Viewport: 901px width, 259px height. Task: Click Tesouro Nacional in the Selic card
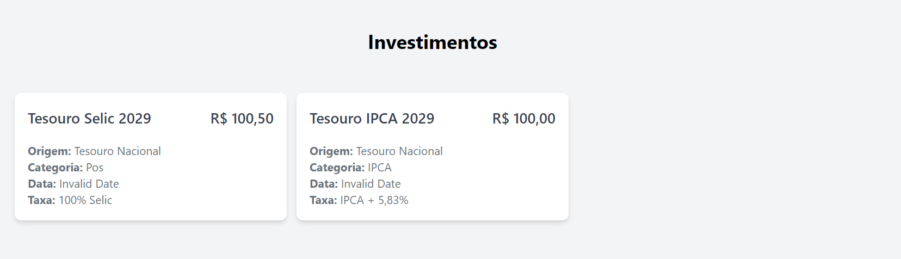point(118,151)
